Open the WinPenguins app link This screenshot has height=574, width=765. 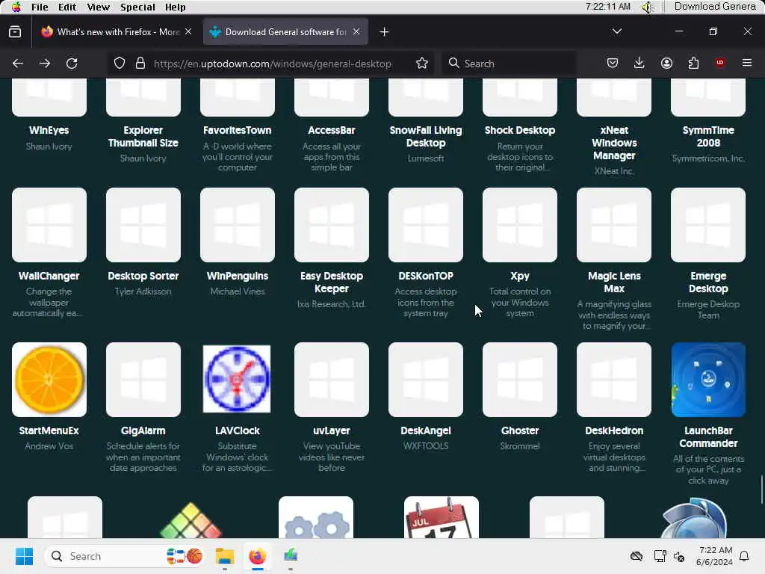[238, 276]
